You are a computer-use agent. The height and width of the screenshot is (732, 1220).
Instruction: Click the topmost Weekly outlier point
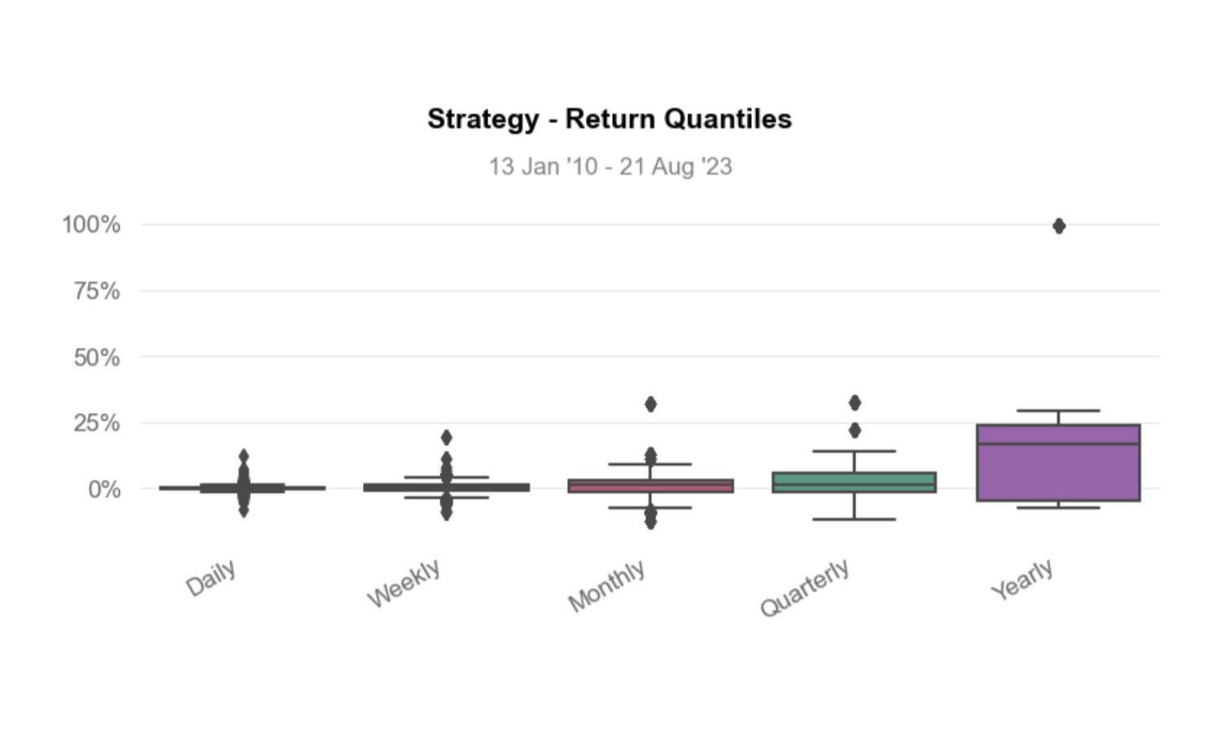coord(446,437)
